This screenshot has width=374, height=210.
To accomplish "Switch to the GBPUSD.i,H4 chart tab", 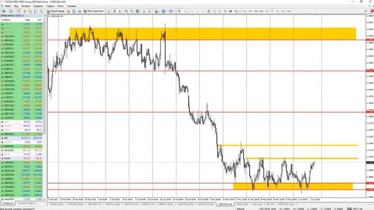I will click(x=94, y=204).
